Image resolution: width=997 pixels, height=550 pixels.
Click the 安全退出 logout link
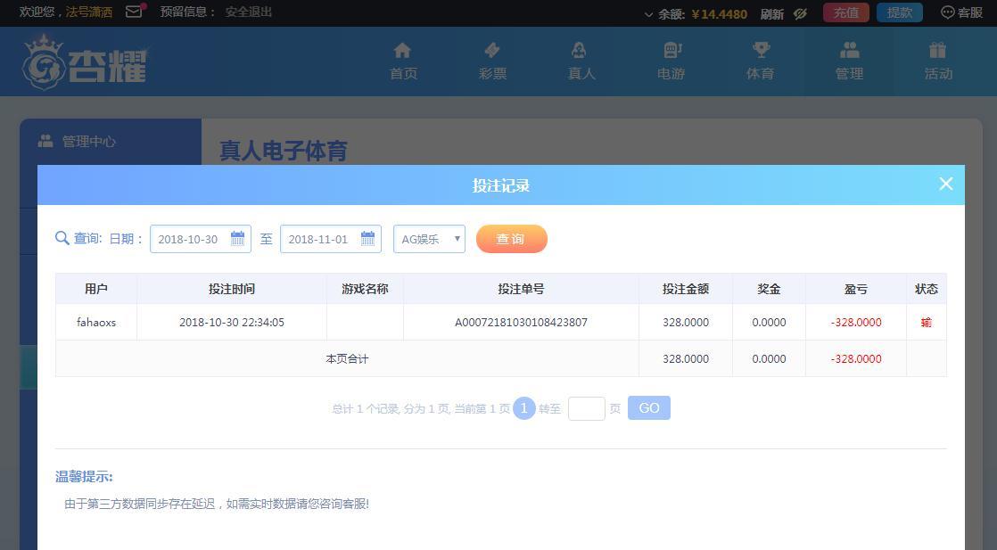(249, 12)
